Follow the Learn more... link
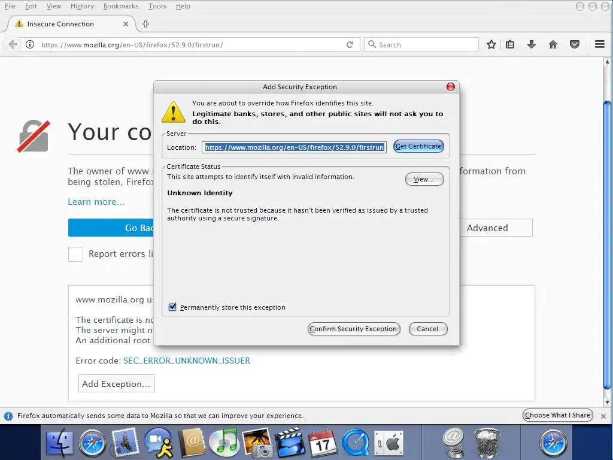 coord(96,201)
